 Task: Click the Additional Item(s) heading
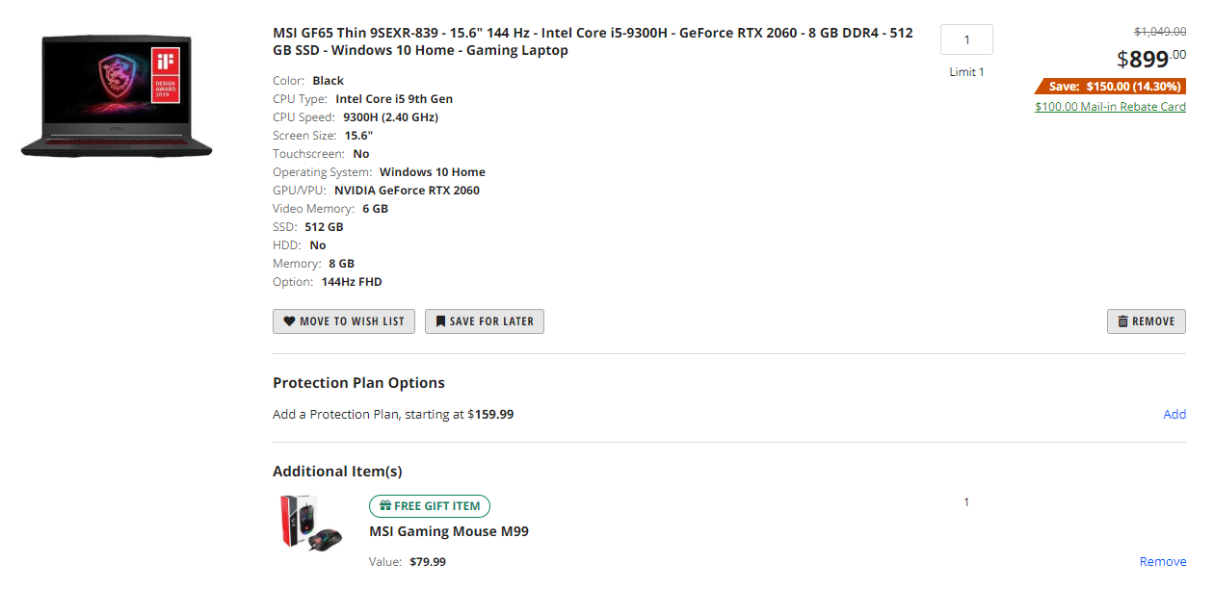coord(337,472)
